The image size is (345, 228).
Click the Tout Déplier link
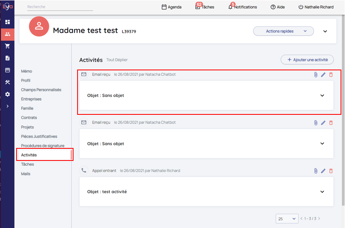(x=117, y=60)
